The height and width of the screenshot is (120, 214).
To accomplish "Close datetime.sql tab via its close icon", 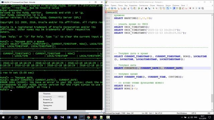I will (x=116, y=12).
